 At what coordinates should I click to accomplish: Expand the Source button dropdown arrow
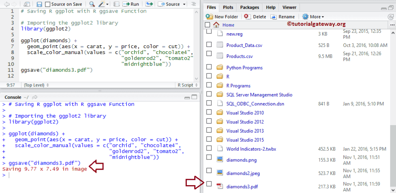coord(184,4)
